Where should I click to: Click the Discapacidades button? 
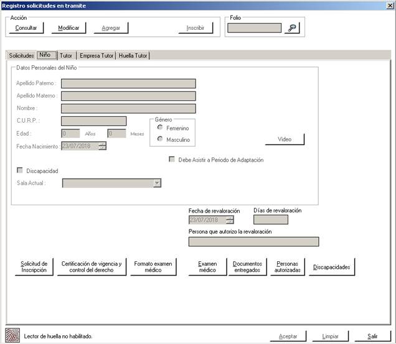pyautogui.click(x=332, y=267)
